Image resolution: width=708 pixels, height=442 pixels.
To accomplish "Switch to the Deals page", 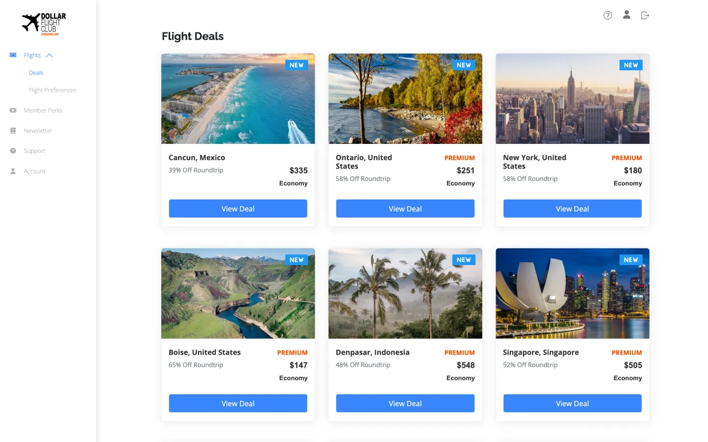I will point(36,72).
